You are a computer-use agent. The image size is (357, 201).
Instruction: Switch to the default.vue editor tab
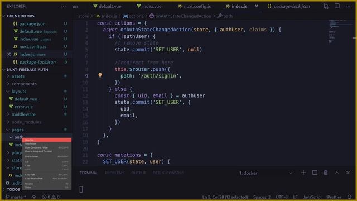click(x=107, y=6)
